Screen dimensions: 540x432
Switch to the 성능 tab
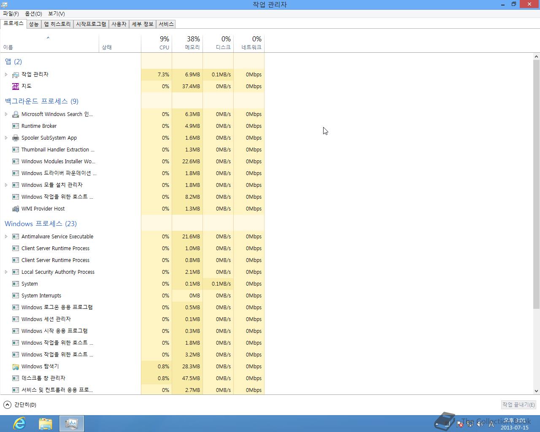(x=34, y=24)
